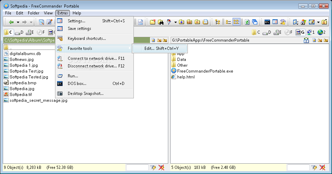Click the KB folder size icon

coord(189,22)
